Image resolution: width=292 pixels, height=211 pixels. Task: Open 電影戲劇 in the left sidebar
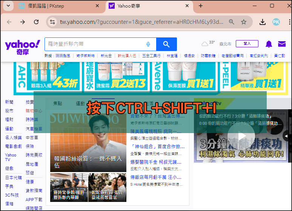14,146
